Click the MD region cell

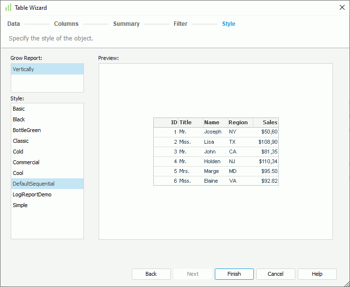(x=232, y=171)
